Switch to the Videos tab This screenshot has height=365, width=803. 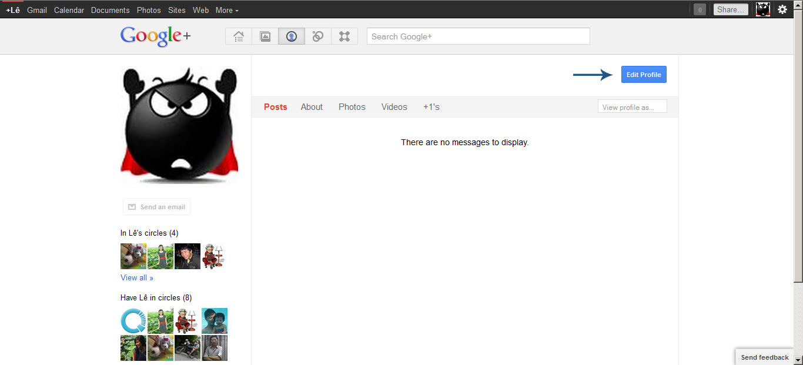click(394, 107)
